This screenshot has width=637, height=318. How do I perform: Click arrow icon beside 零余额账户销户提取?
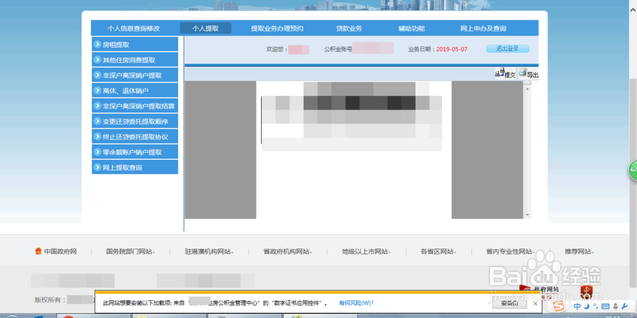coord(97,152)
